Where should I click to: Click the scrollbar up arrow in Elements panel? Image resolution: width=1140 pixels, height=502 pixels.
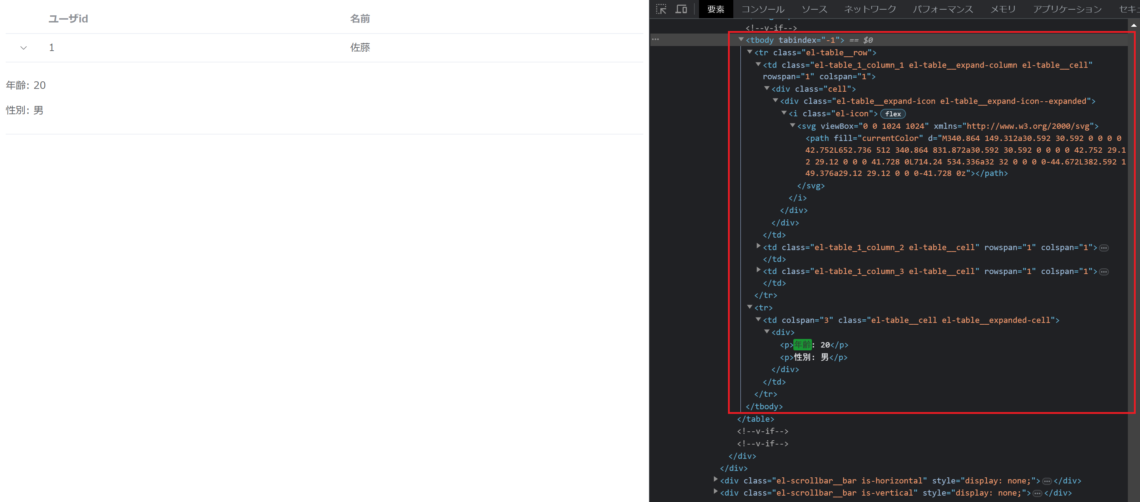(x=1133, y=25)
